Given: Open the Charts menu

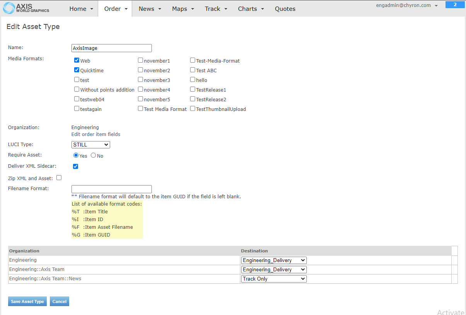Looking at the screenshot, I should click(x=250, y=9).
